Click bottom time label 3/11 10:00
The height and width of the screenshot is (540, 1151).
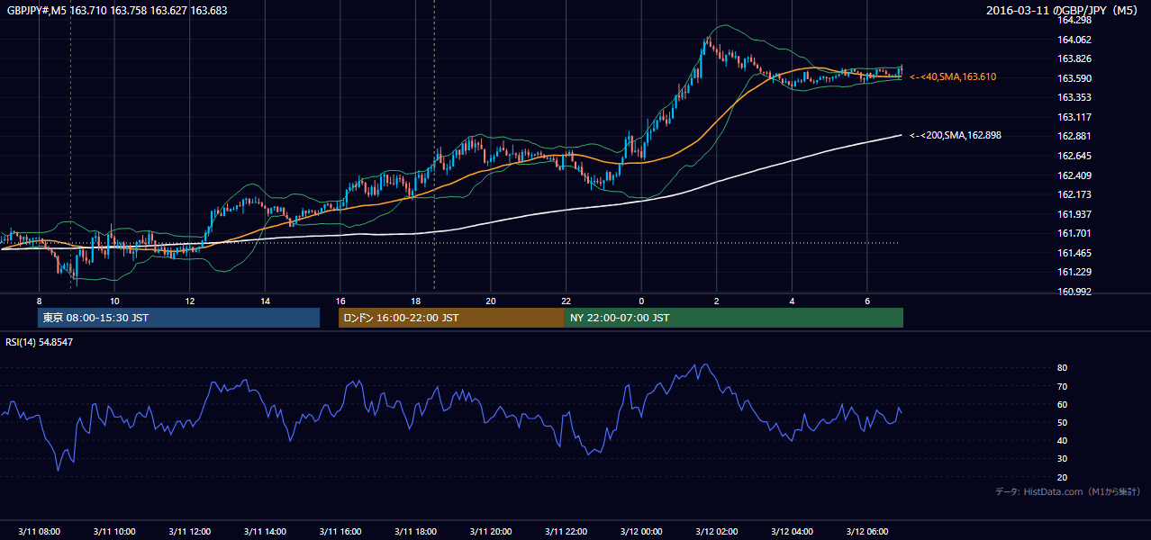114,532
